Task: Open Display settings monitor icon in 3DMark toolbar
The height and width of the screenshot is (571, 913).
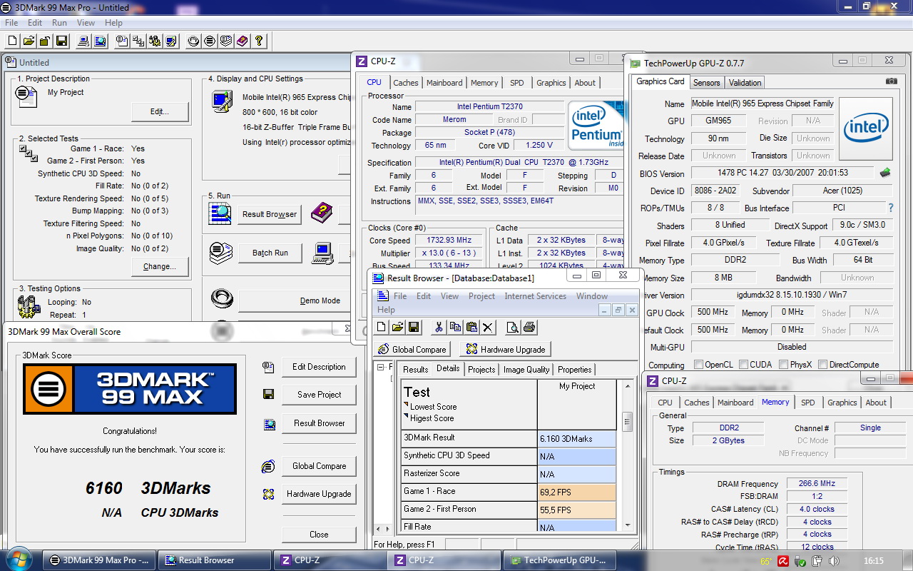Action: coord(171,41)
